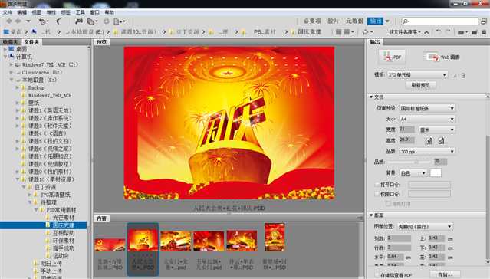Create a new folder icon
This screenshot has height=279, width=490.
(x=475, y=32)
